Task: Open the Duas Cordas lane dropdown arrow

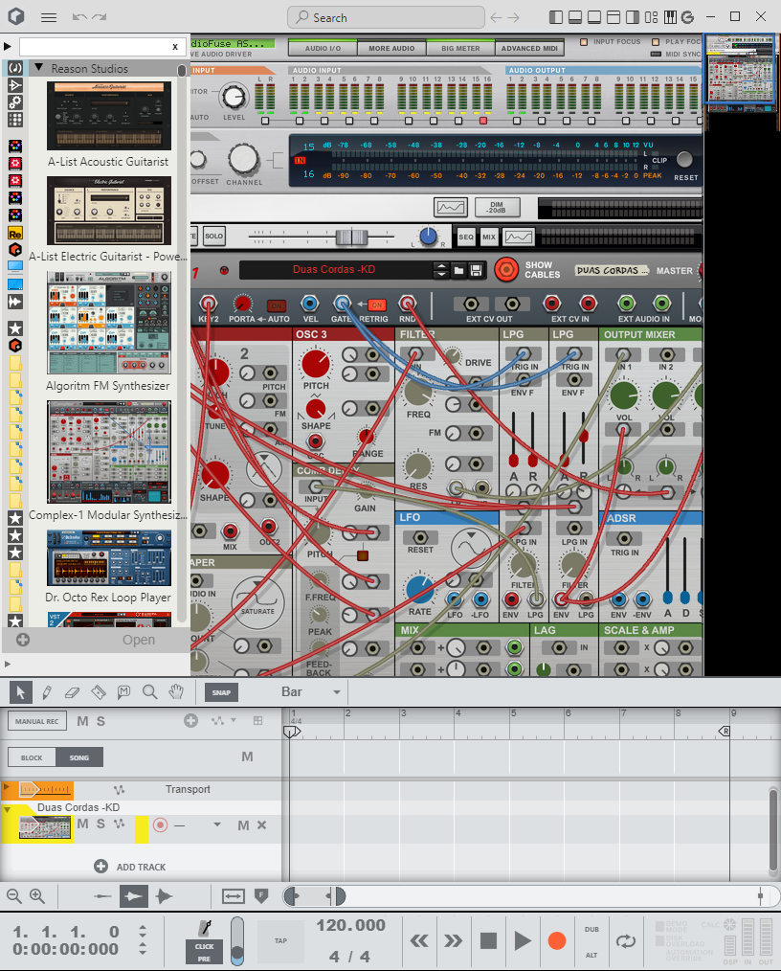Action: coord(217,824)
